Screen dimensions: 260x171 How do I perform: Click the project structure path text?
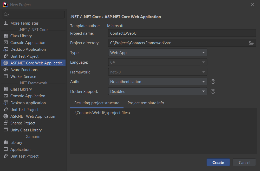click(x=102, y=113)
